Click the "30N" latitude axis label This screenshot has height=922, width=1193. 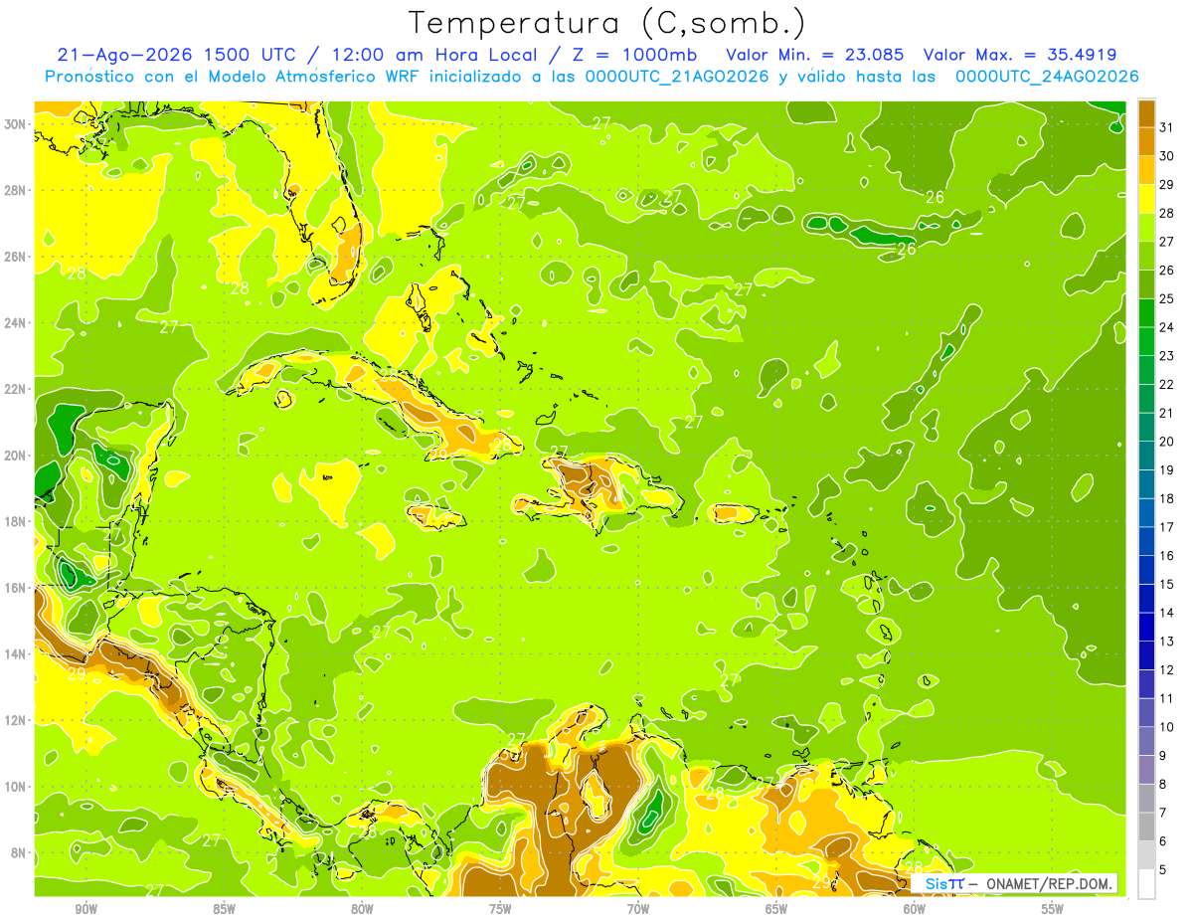click(x=15, y=124)
